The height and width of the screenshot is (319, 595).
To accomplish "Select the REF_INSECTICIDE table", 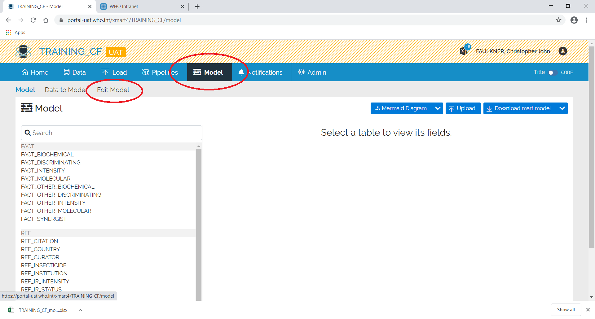I will (x=44, y=265).
